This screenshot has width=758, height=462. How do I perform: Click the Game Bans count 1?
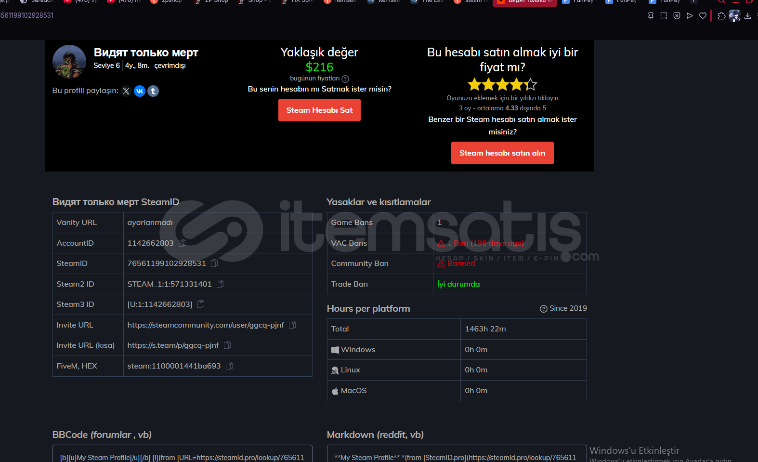pyautogui.click(x=439, y=222)
